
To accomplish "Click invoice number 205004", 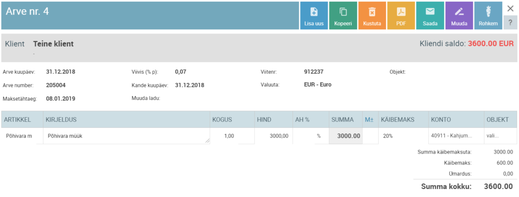I will pyautogui.click(x=56, y=85).
